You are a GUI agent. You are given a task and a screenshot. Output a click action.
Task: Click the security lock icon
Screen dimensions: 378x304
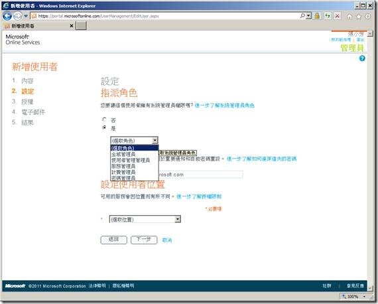pyautogui.click(x=317, y=16)
